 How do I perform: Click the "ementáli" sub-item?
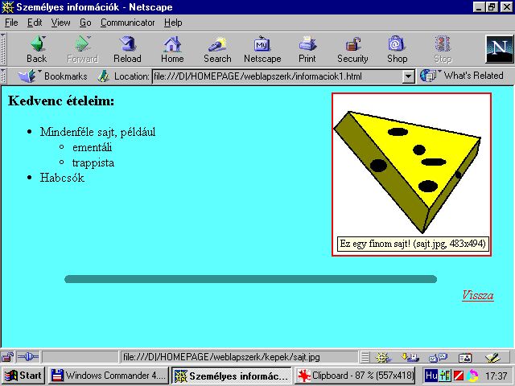click(x=92, y=147)
